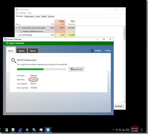Open the Performance tab in Task Manager
The width and height of the screenshot is (148, 134).
[x=29, y=17]
